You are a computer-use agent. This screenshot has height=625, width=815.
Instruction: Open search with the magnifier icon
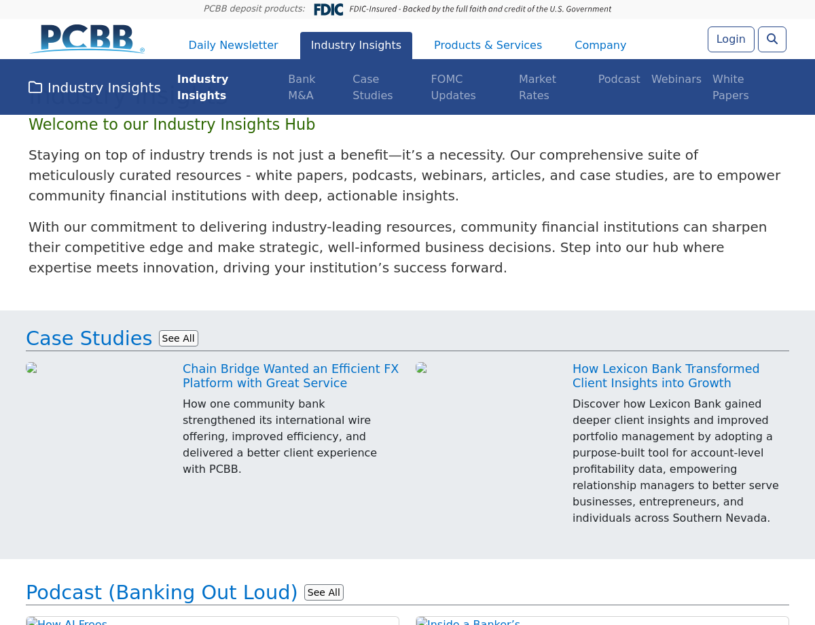(x=772, y=39)
